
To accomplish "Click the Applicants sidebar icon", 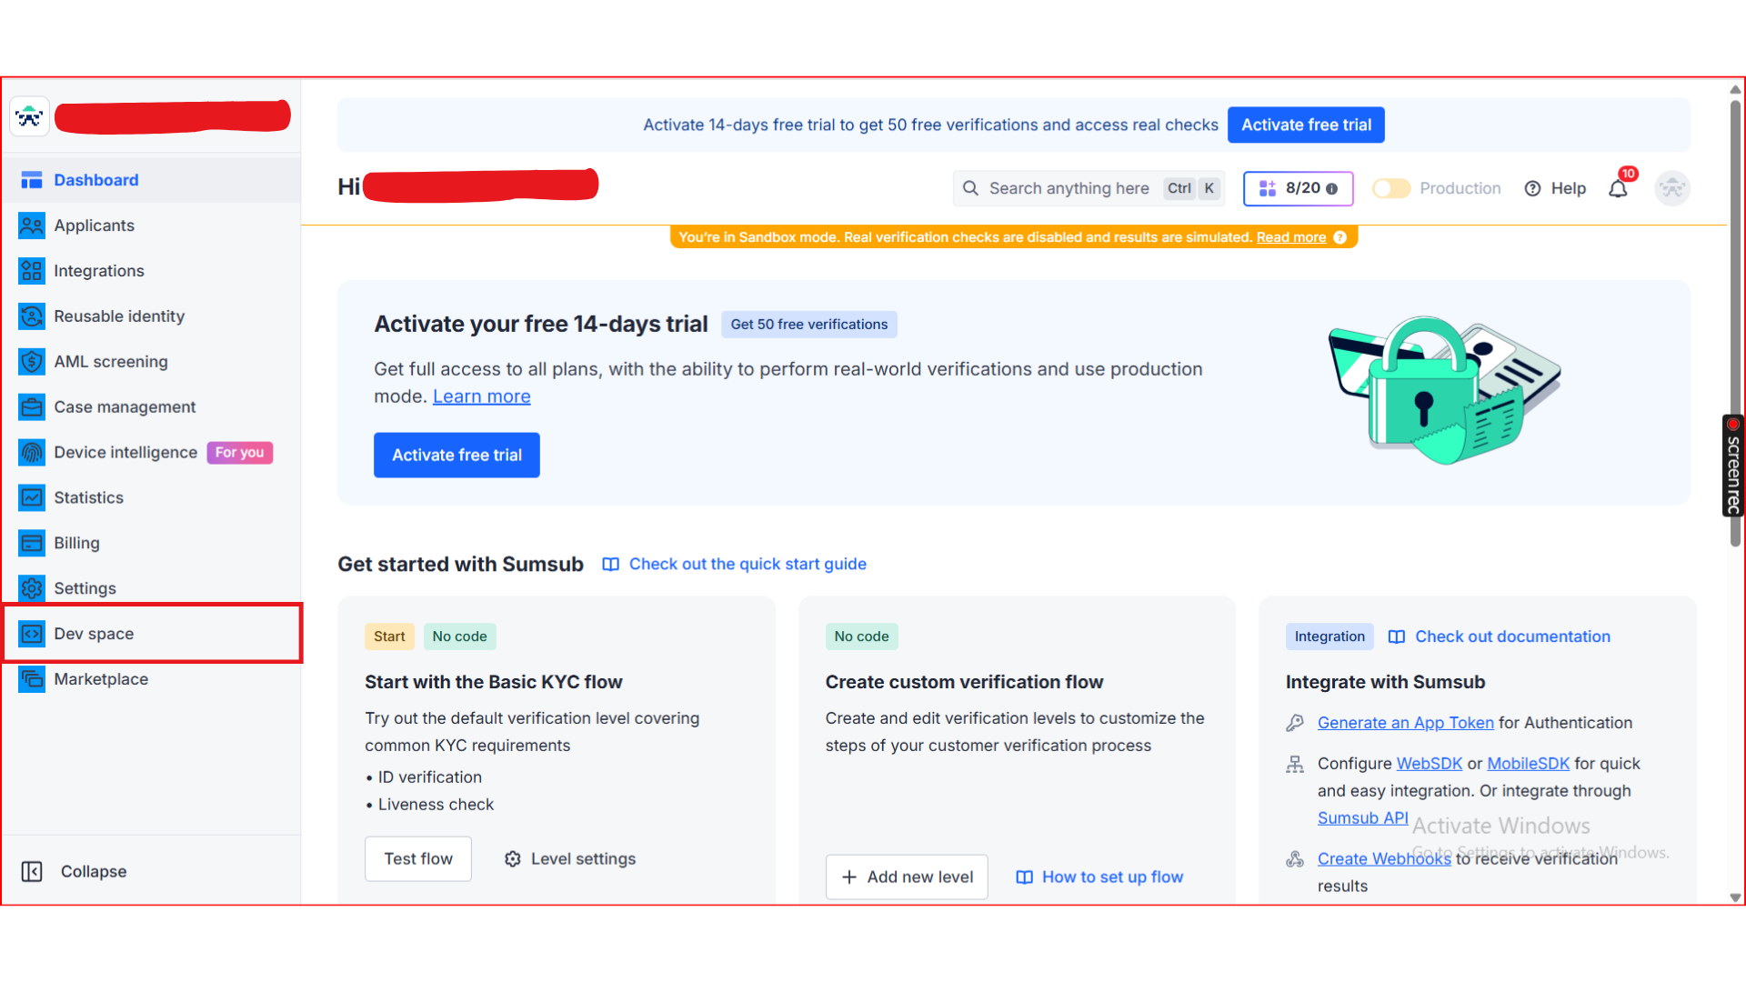I will tap(32, 225).
